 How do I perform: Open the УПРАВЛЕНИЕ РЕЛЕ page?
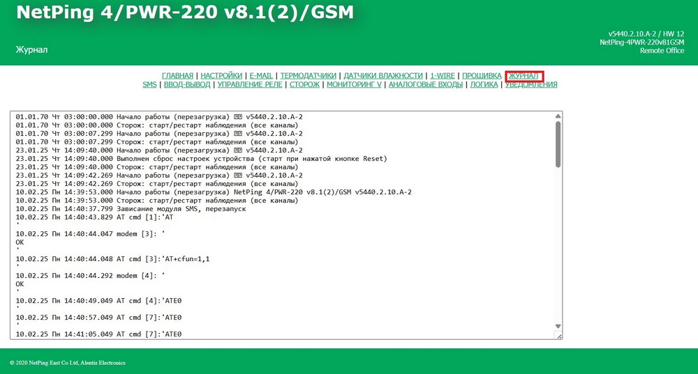click(x=250, y=85)
